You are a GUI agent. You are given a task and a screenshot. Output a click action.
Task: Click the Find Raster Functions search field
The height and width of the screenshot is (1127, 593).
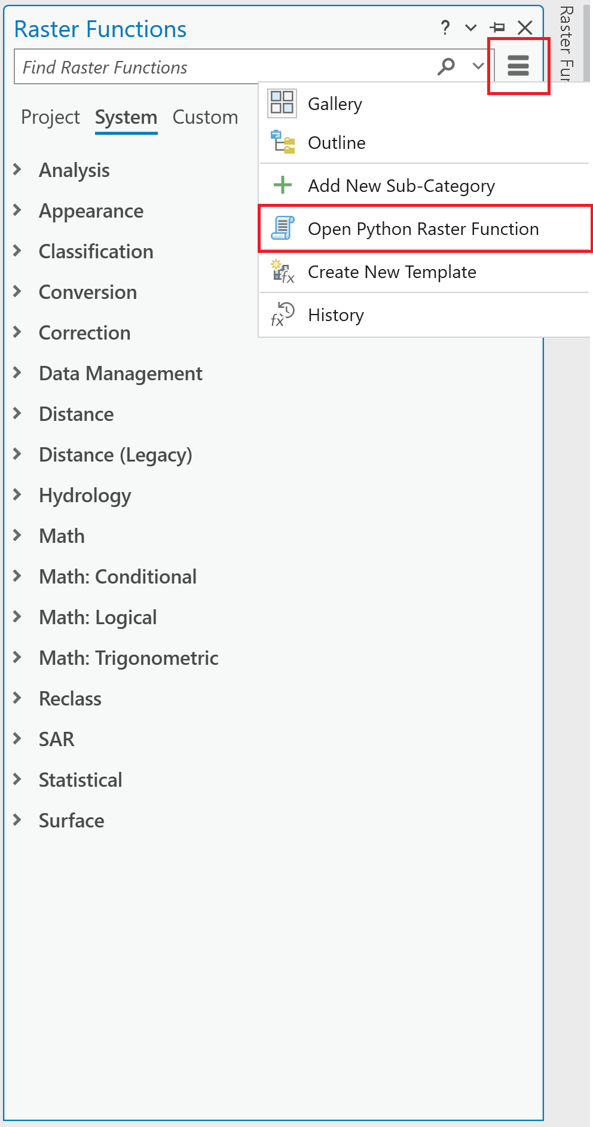click(221, 67)
